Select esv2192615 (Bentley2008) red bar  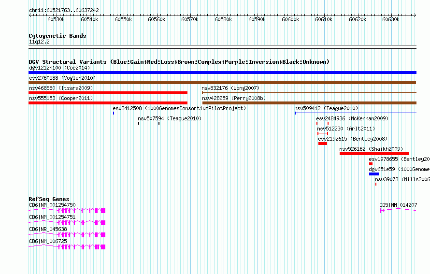pyautogui.click(x=323, y=144)
